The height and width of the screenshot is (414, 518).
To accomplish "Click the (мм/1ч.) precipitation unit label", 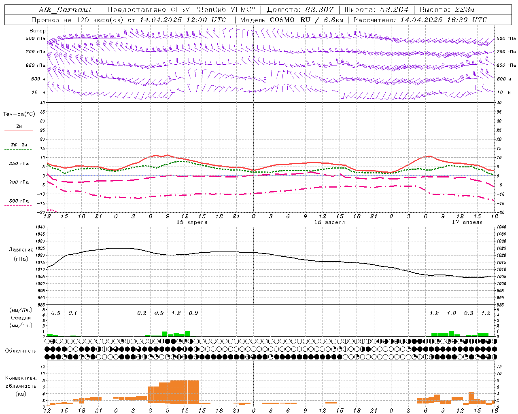I will coord(21,325).
